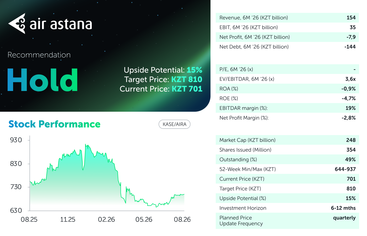Click the Planned Price Update Frequency row
The height and width of the screenshot is (236, 367).
[x=287, y=221]
